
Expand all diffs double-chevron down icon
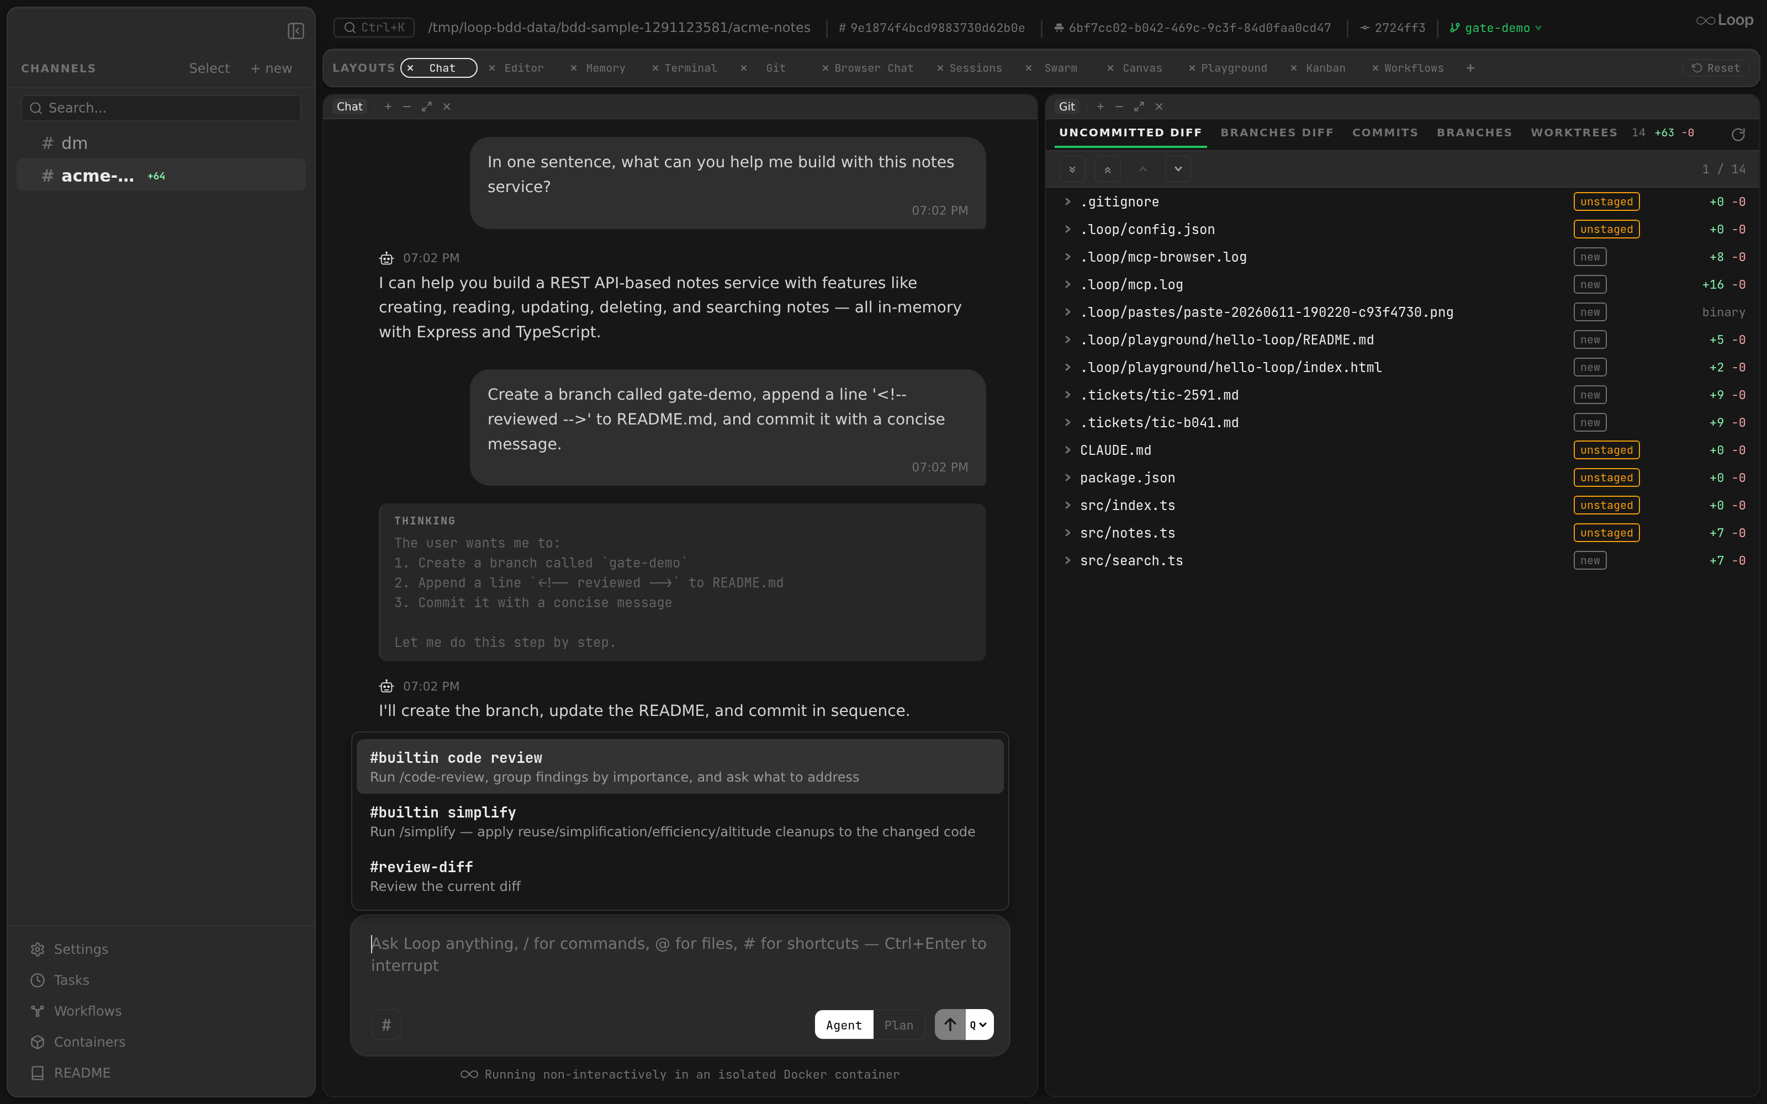[1072, 169]
